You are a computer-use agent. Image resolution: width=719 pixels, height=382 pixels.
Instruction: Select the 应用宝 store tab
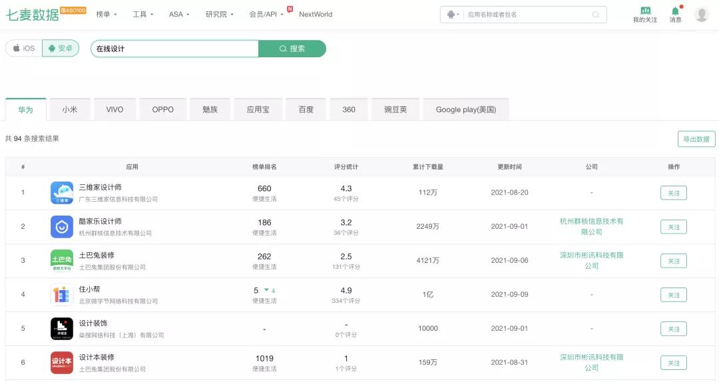point(258,110)
